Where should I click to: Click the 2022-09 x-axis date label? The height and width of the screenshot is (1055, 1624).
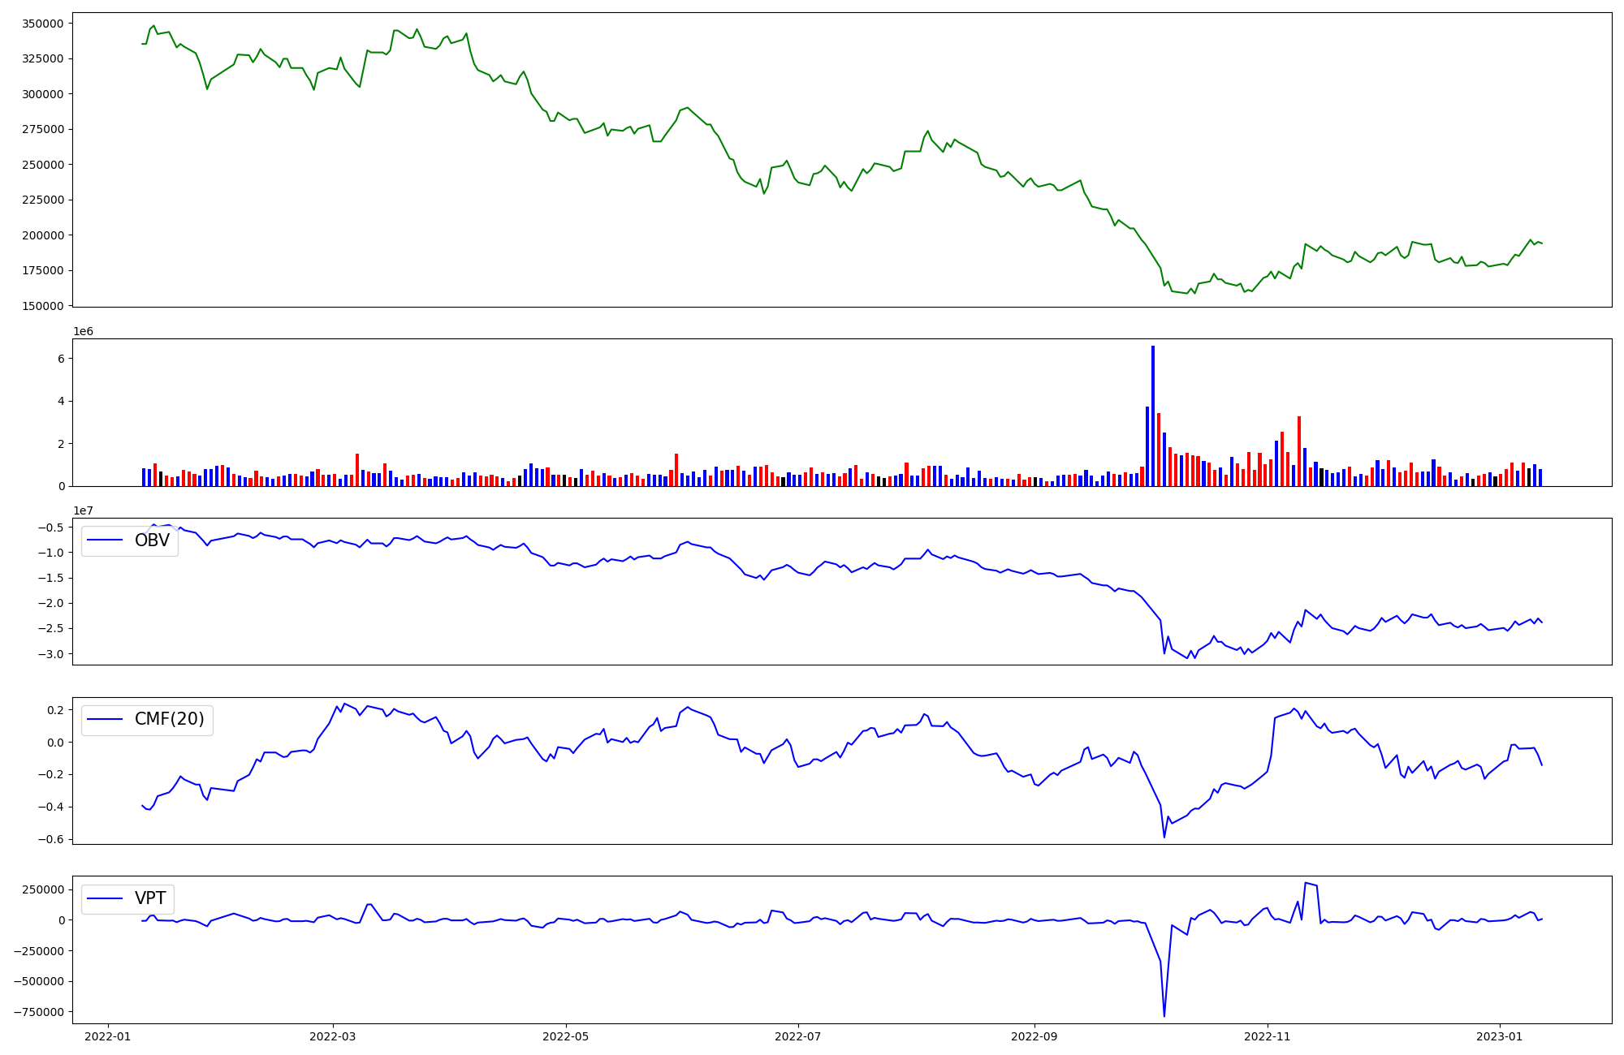pos(1034,1036)
